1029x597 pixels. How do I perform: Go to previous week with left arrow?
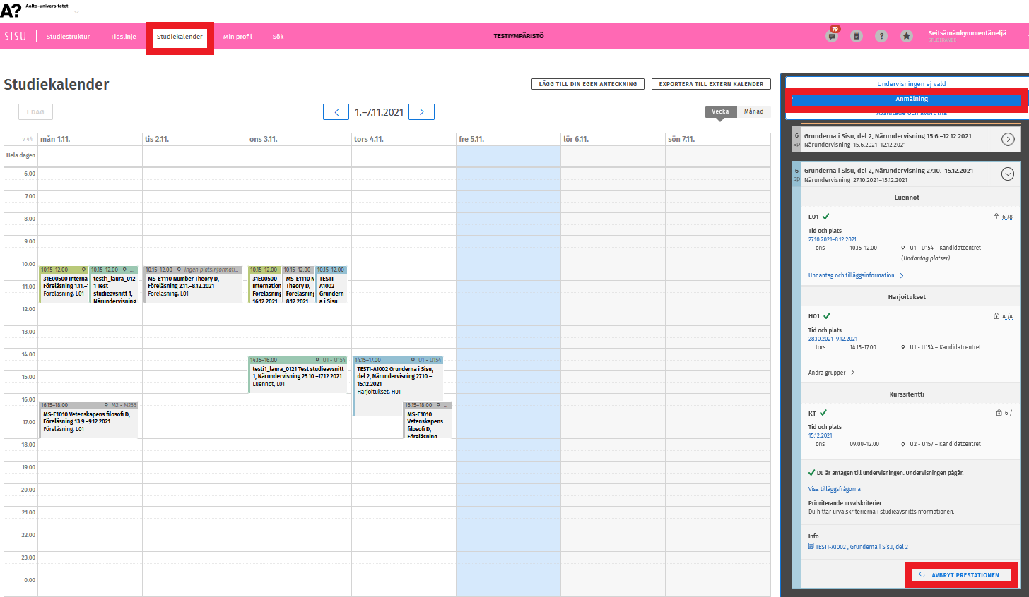click(336, 112)
